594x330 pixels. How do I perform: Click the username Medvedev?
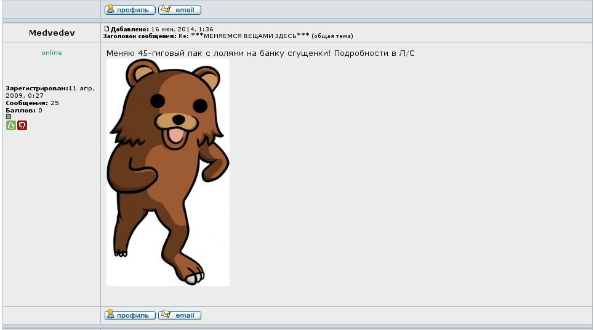coord(52,33)
